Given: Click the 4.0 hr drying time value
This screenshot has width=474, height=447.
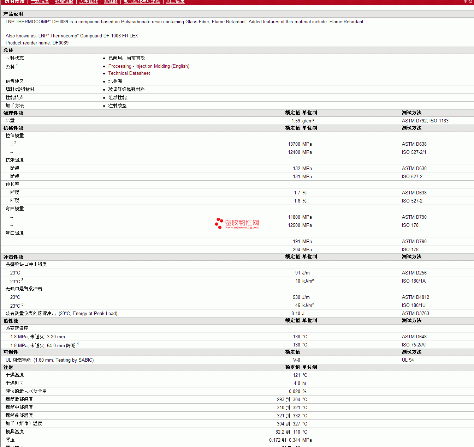Looking at the screenshot, I should [x=300, y=383].
